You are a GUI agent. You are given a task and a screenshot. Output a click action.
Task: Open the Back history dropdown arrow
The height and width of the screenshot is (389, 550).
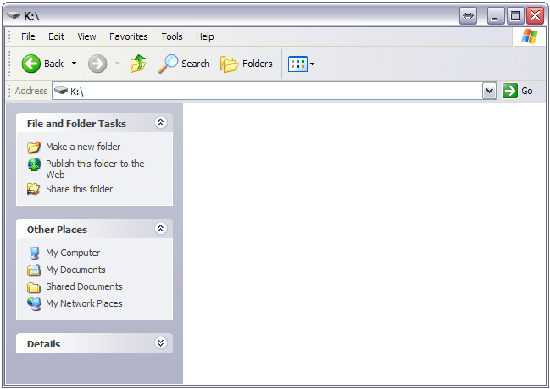pyautogui.click(x=74, y=64)
